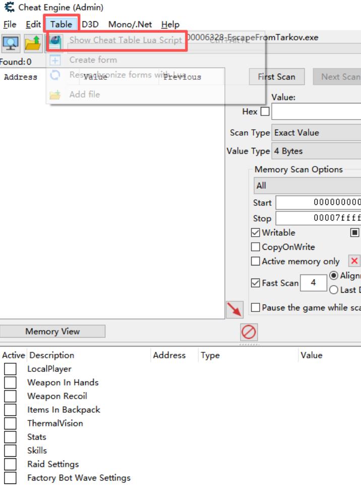
Task: Toggle the Fast Scan checkbox
Action: [x=256, y=283]
